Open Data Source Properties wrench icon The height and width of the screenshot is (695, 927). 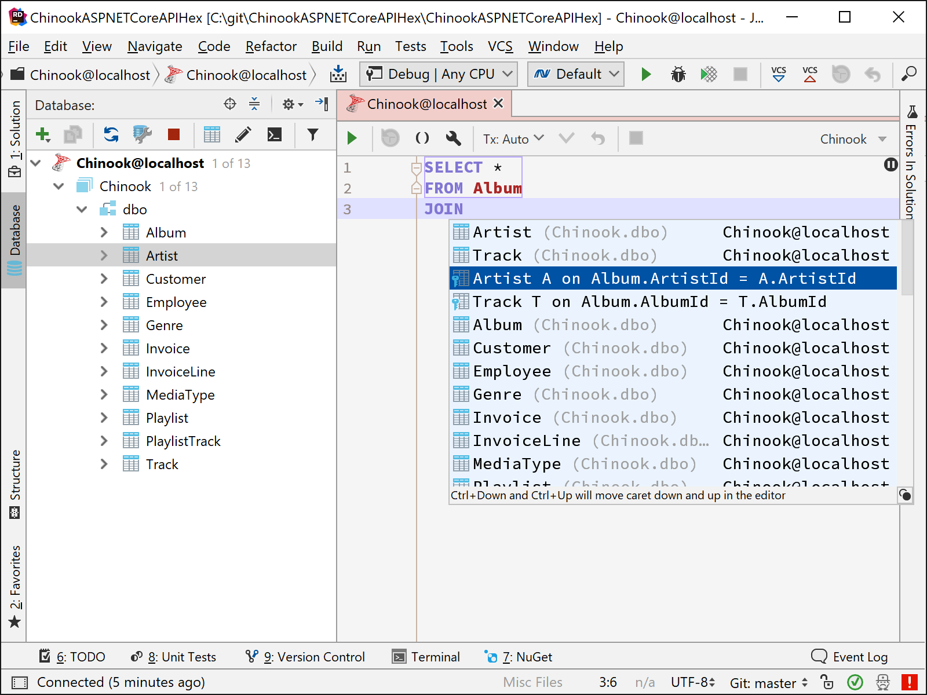(x=142, y=135)
